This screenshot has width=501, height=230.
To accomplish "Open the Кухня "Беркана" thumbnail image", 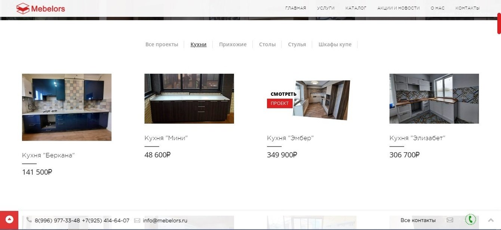I will (67, 107).
